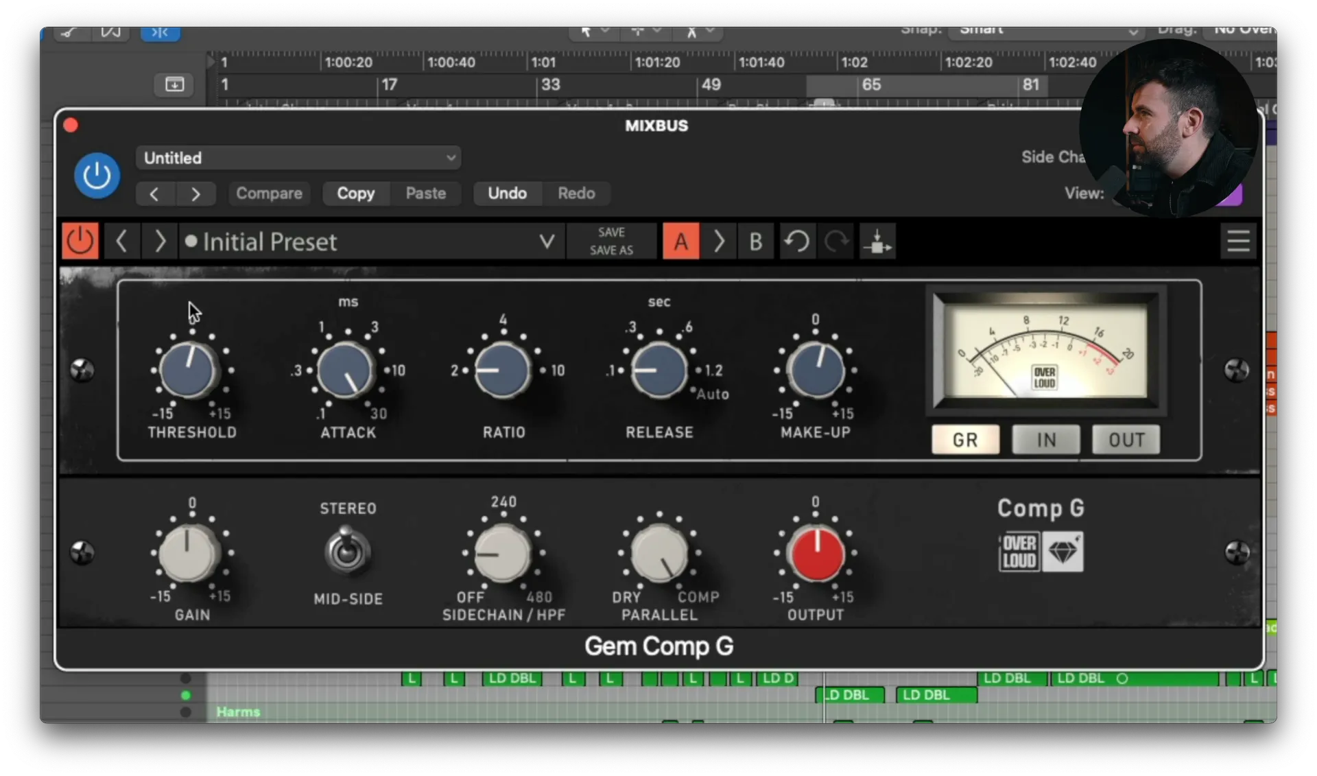The width and height of the screenshot is (1317, 776).
Task: Click the THRESHOLD knob
Action: point(189,371)
